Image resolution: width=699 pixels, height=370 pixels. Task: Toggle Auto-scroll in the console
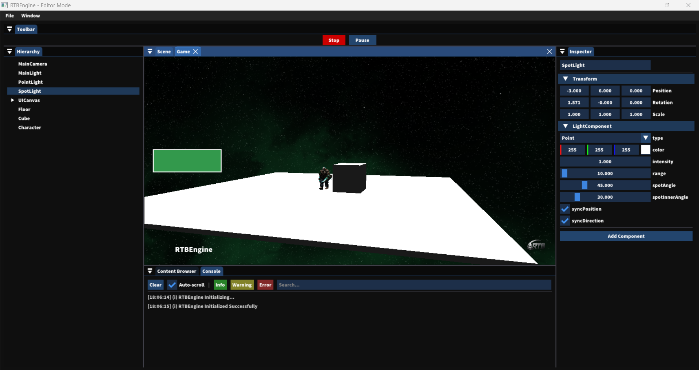[172, 285]
